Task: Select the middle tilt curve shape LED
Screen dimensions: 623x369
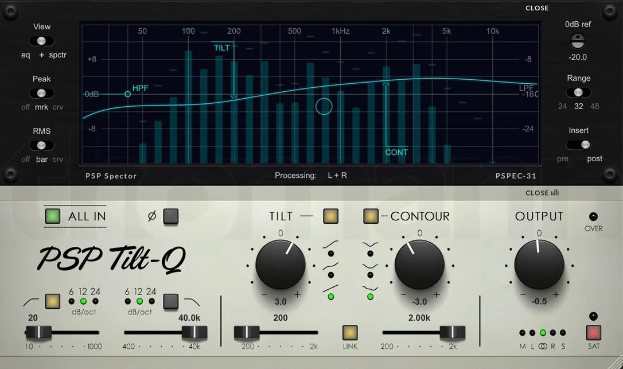Action: pyautogui.click(x=330, y=275)
